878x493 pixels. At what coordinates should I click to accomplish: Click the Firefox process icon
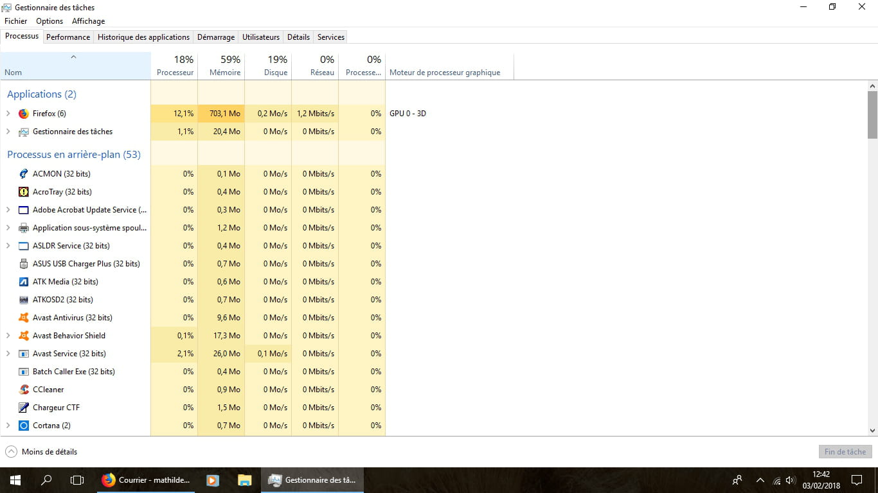point(24,114)
